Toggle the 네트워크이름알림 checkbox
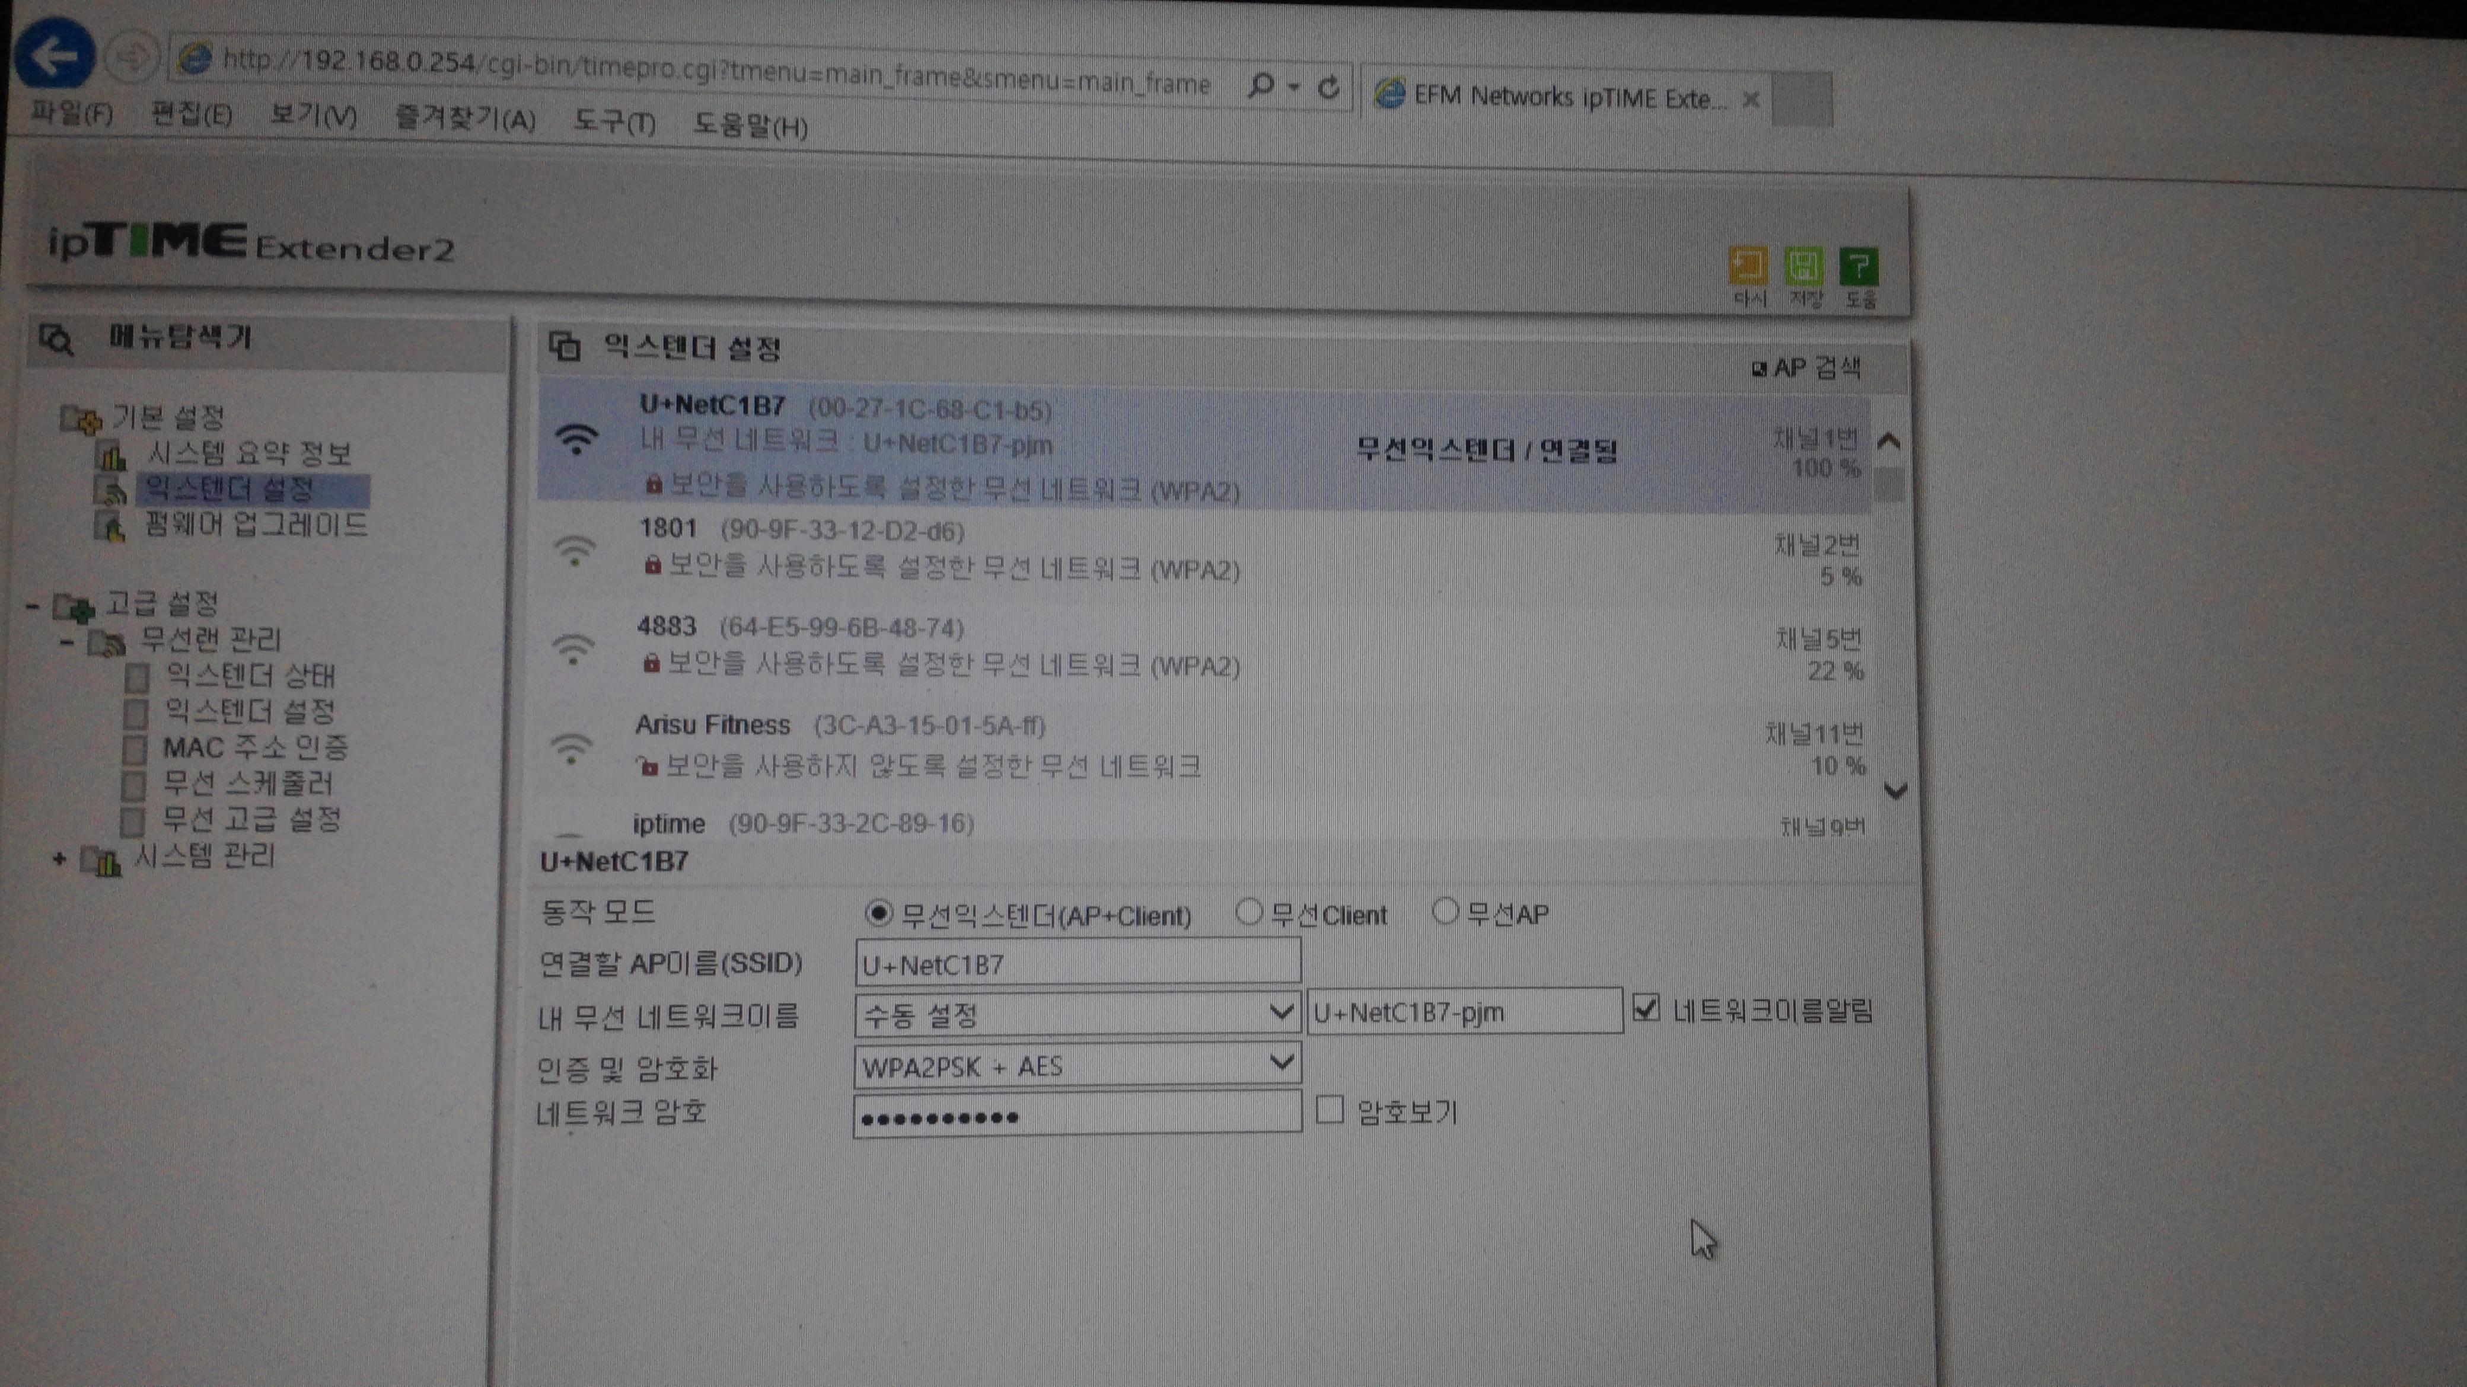 tap(1645, 1008)
